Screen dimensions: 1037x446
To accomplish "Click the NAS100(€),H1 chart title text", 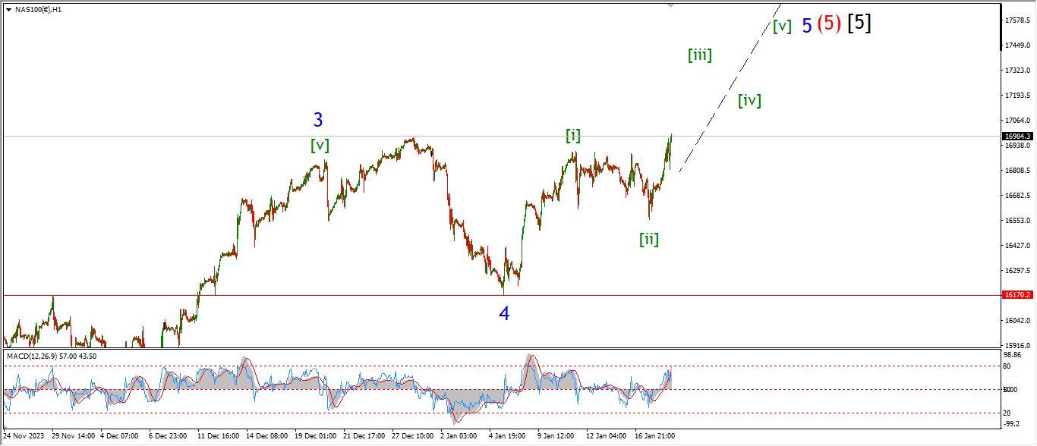I will 39,10.
